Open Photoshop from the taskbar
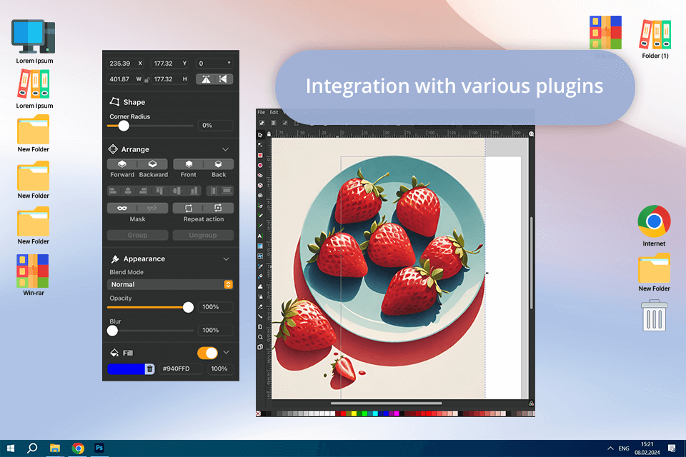The height and width of the screenshot is (457, 686). [99, 448]
